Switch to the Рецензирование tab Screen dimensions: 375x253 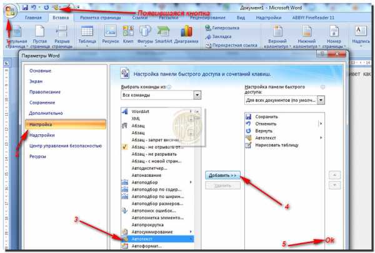pyautogui.click(x=207, y=17)
